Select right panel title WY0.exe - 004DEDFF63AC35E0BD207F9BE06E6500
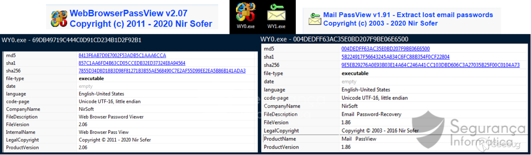531x155 pixels. click(x=334, y=39)
